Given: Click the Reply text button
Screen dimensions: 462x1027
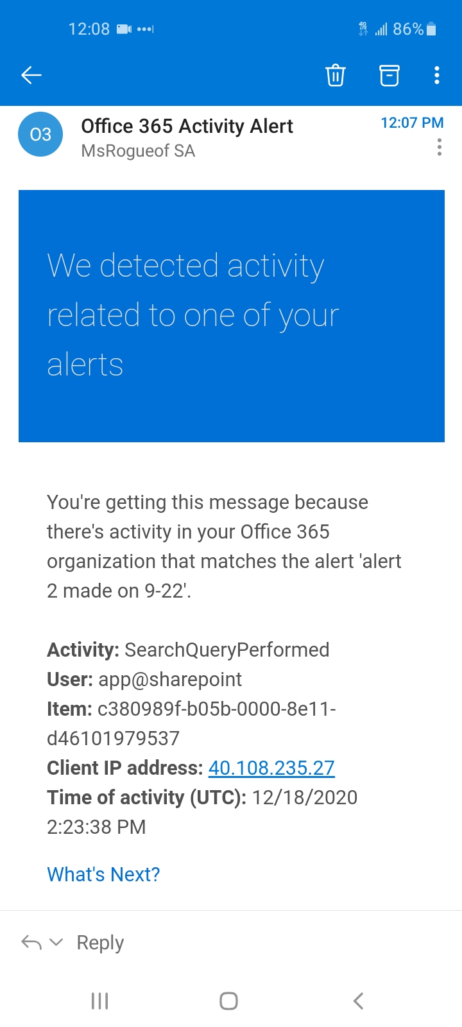Looking at the screenshot, I should (x=100, y=942).
